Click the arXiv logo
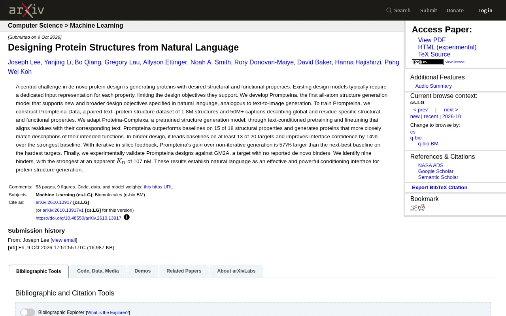 [x=26, y=10]
